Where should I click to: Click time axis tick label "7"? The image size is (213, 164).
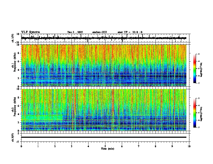[x=139, y=146]
